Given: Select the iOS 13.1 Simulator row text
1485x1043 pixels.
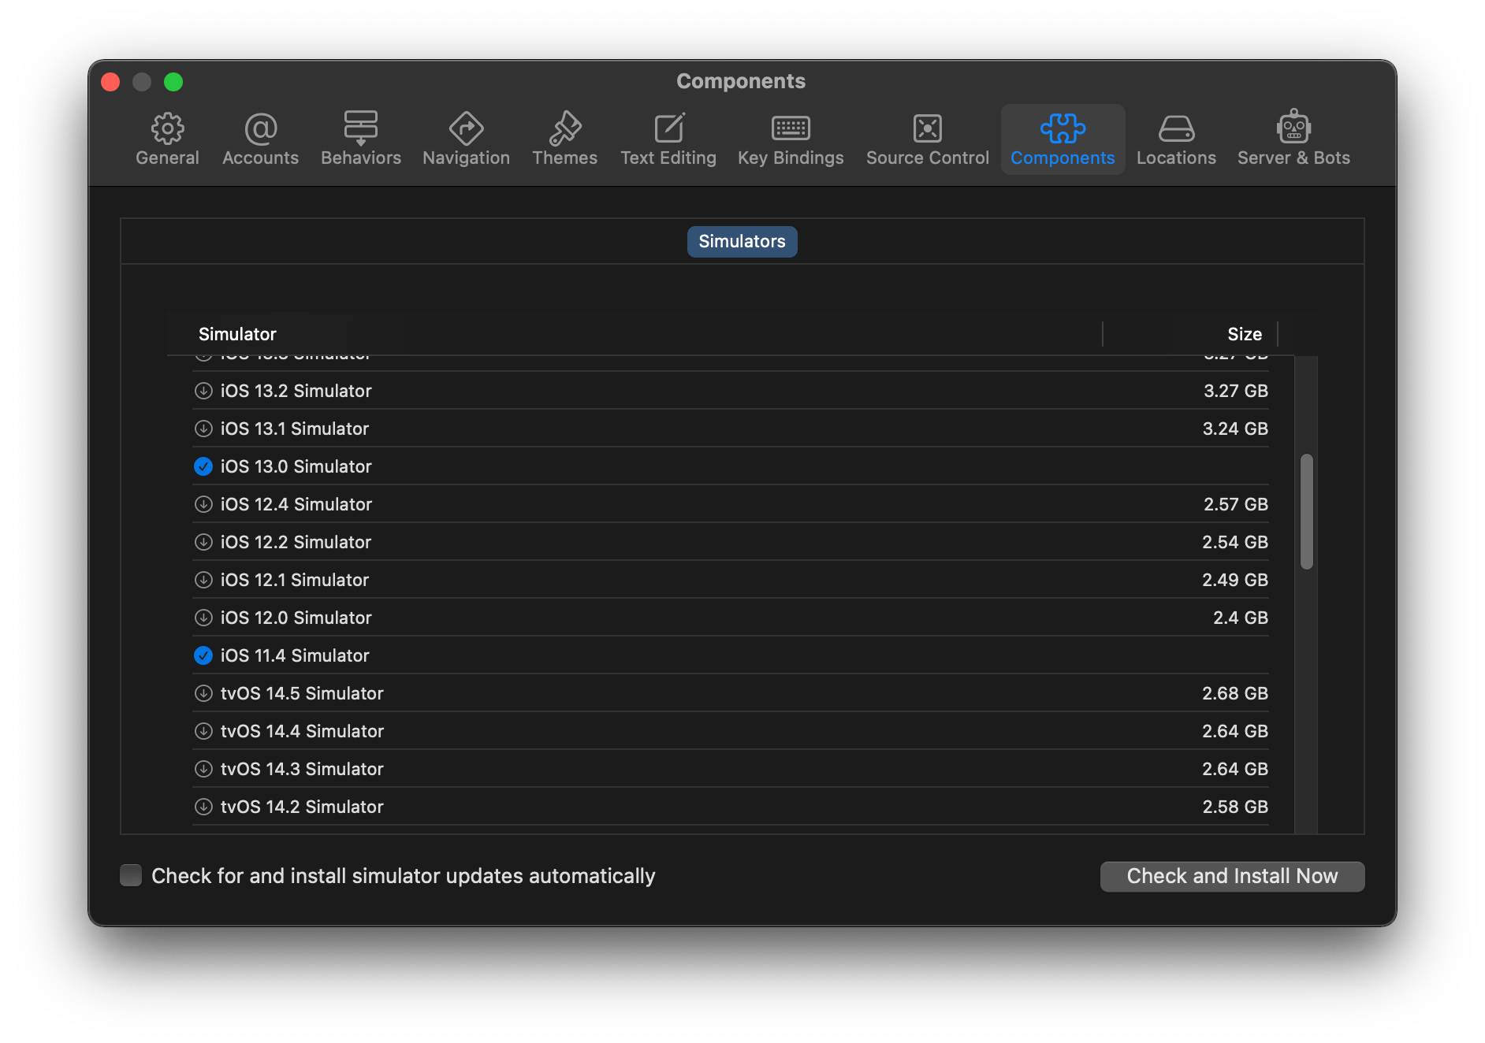Looking at the screenshot, I should point(294,429).
